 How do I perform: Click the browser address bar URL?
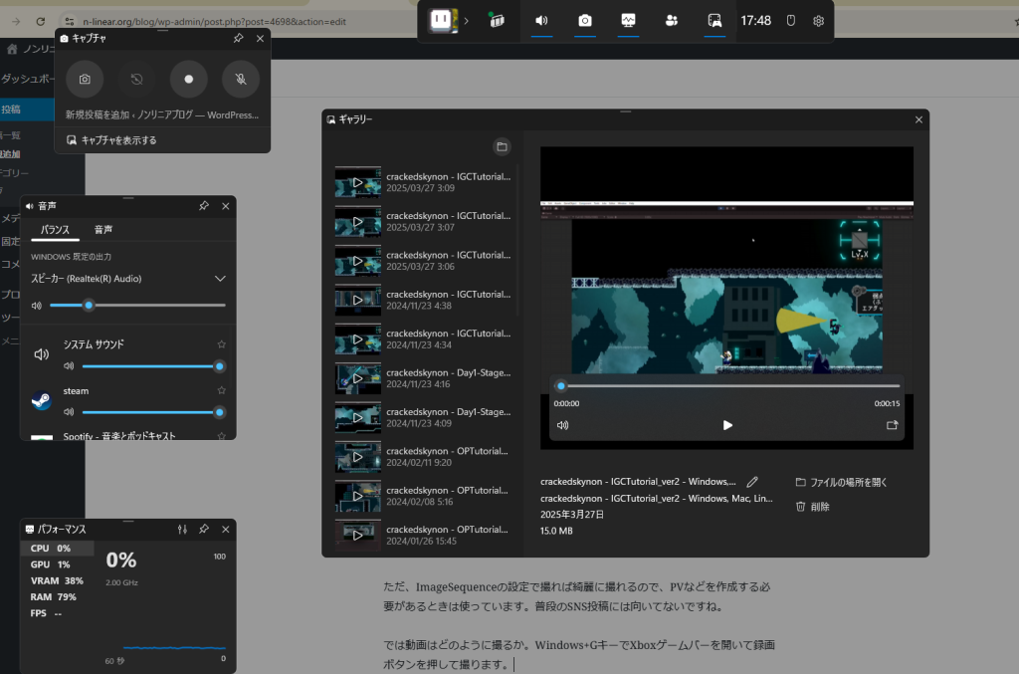tap(215, 22)
